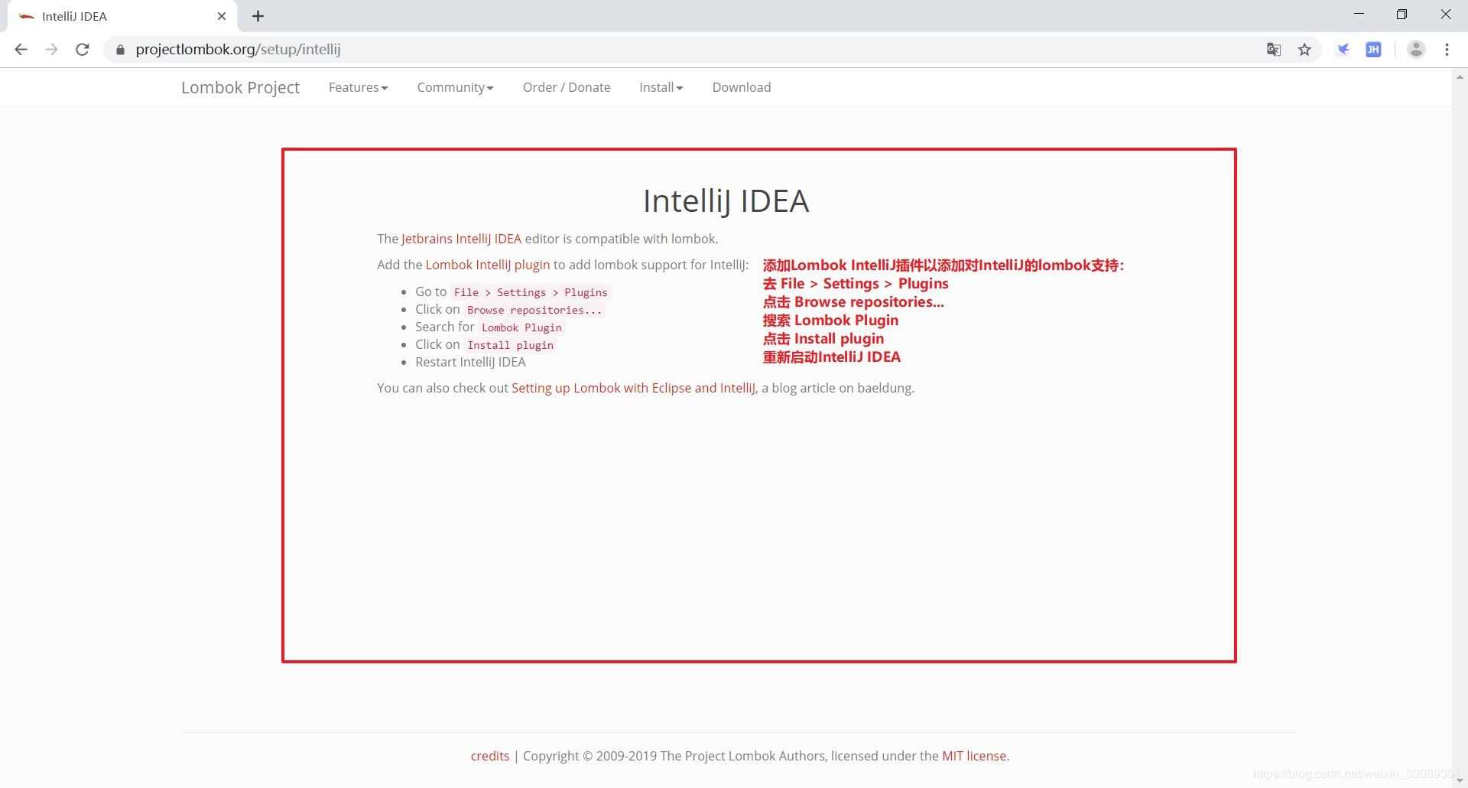Click the browser back arrow
Image resolution: width=1468 pixels, height=788 pixels.
click(21, 50)
